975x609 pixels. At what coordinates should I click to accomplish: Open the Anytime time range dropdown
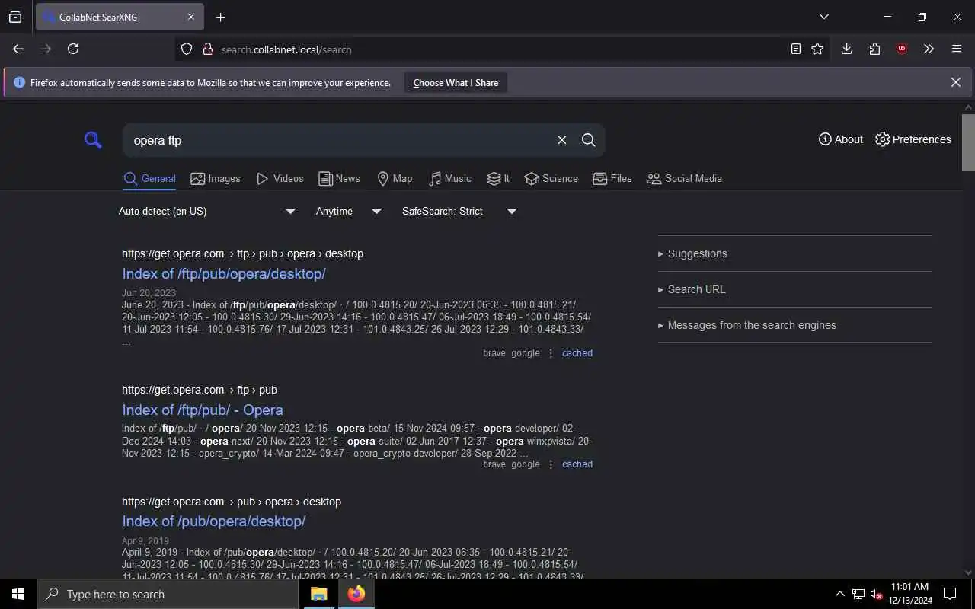point(349,211)
